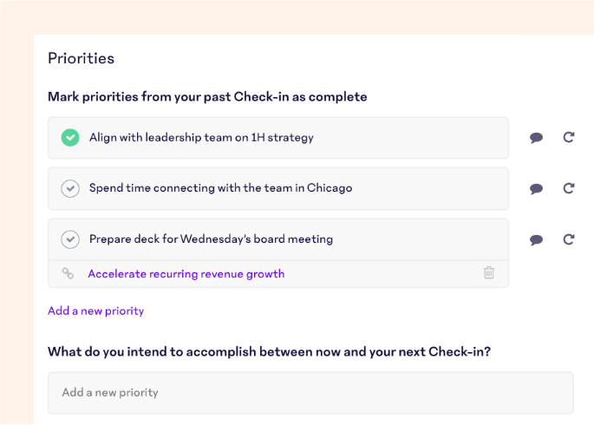Open the comment bubble for the board meeting deck
Viewport: 594px width, 425px height.
tap(536, 239)
